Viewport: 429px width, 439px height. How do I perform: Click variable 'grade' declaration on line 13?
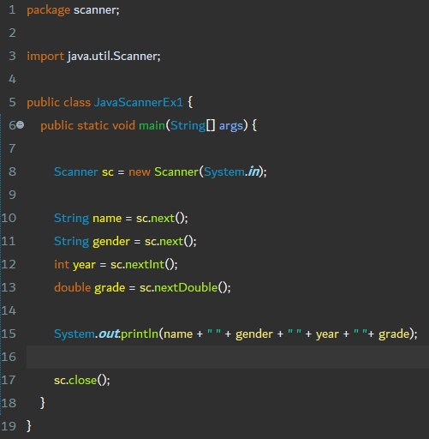point(110,288)
